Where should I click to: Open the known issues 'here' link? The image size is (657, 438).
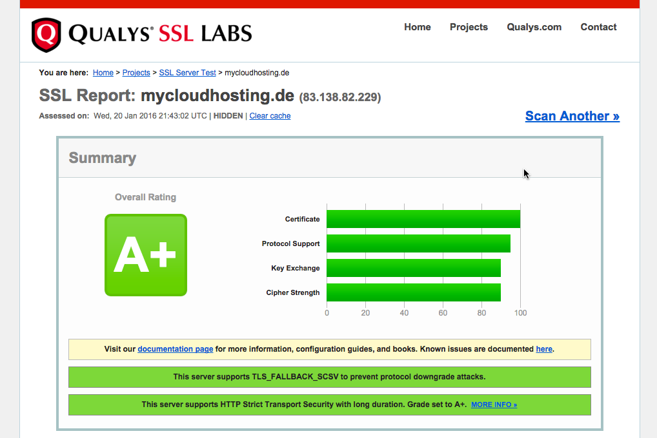point(544,349)
